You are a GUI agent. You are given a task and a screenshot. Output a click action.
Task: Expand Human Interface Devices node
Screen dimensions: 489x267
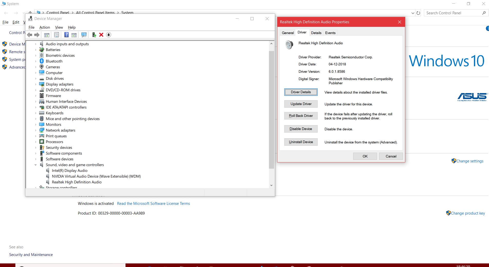point(36,102)
